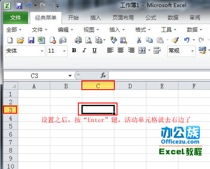The height and width of the screenshot is (169, 210).
Task: Click the print options icon
Action: 98,40
